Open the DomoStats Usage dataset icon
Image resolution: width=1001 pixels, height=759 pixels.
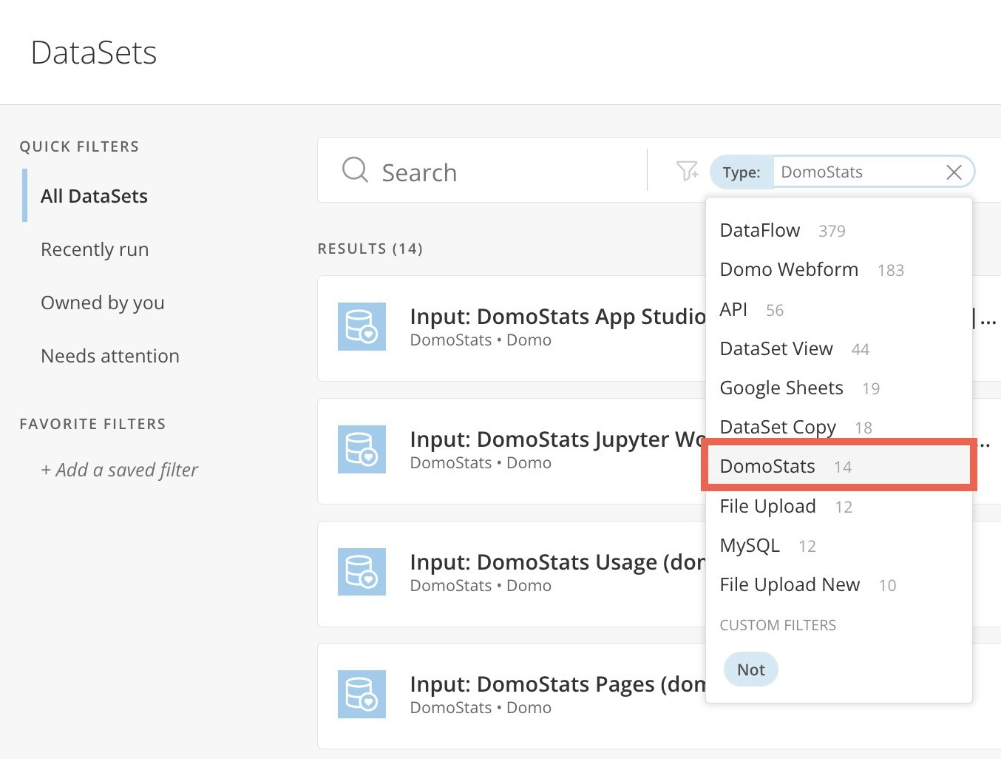[362, 572]
